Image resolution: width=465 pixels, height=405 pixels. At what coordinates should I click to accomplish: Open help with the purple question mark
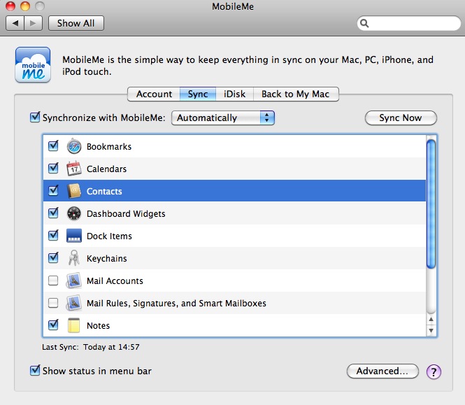click(434, 371)
